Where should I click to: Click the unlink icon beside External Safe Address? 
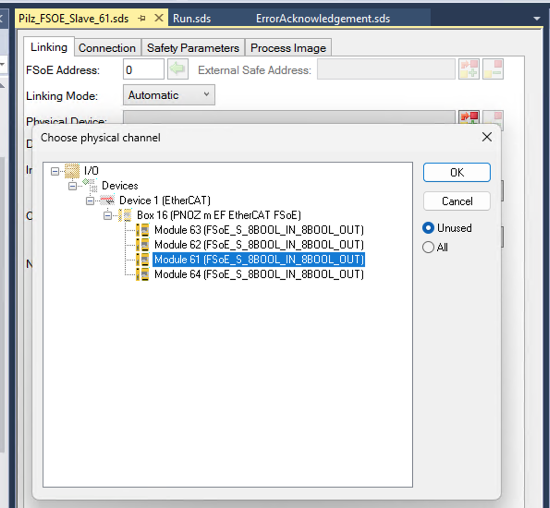pos(493,69)
